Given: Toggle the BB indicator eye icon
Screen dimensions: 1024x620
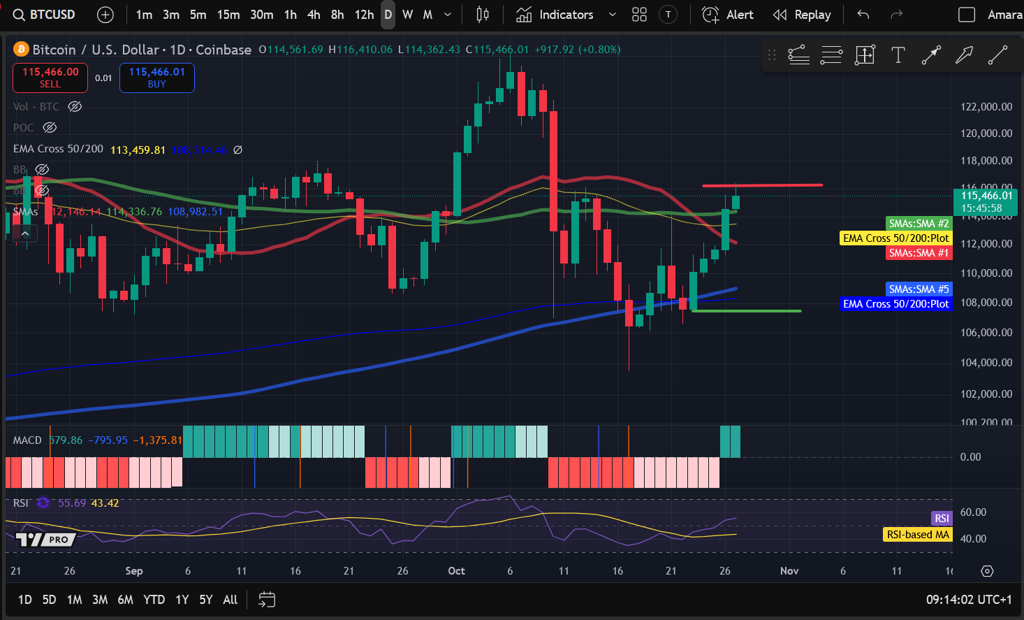Looking at the screenshot, I should click(42, 169).
